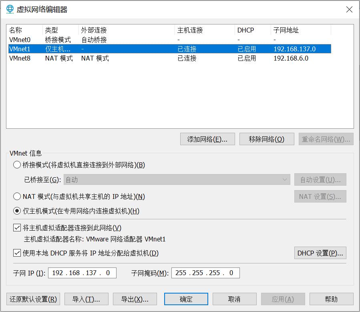Image resolution: width=360 pixels, height=312 pixels.
Task: Disable 使用本地 DHCP 服务 checkbox
Action: [17, 253]
